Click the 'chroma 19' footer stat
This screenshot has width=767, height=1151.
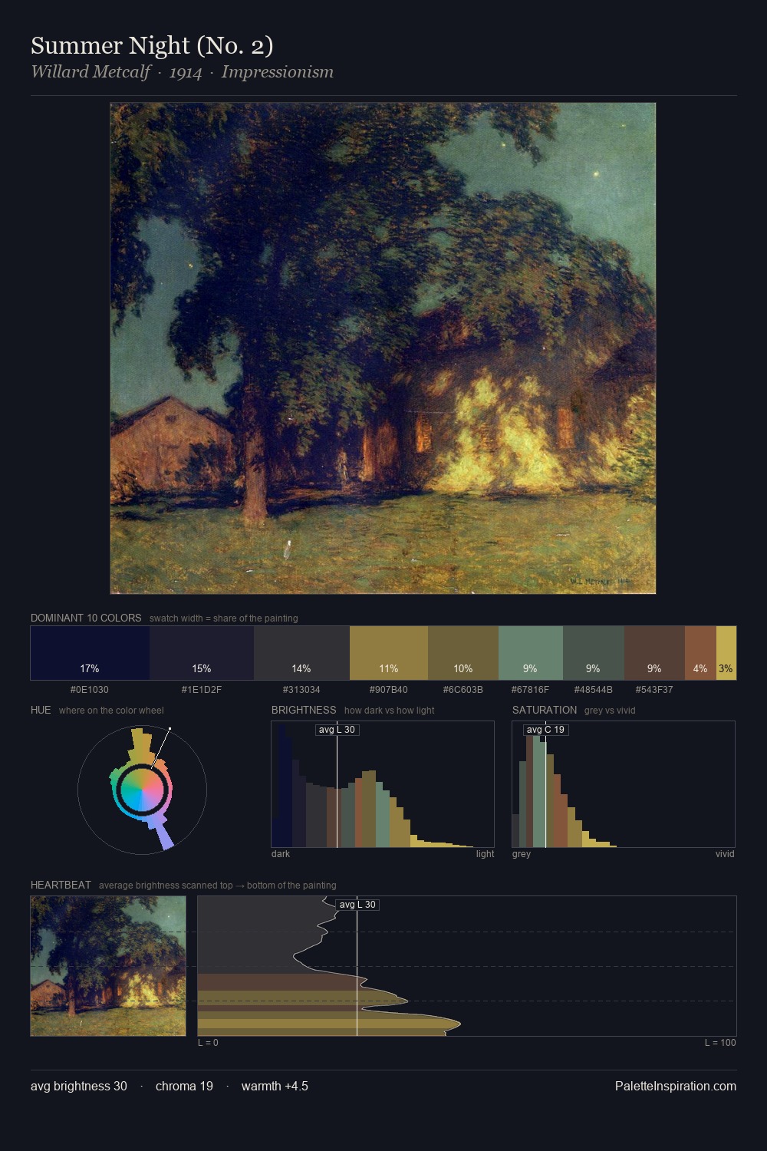[184, 1086]
